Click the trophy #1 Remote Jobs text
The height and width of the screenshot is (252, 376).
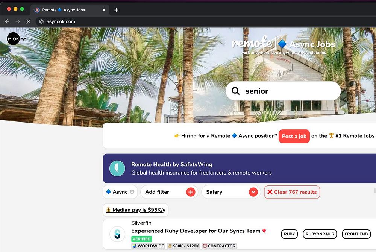coord(351,136)
